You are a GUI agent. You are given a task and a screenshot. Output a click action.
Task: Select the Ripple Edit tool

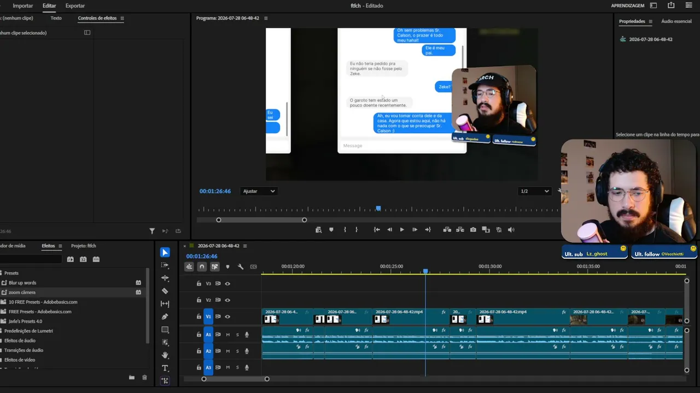(165, 278)
